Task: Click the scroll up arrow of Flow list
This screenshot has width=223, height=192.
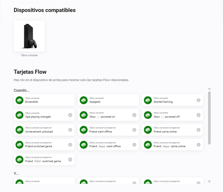Action: tap(209, 89)
